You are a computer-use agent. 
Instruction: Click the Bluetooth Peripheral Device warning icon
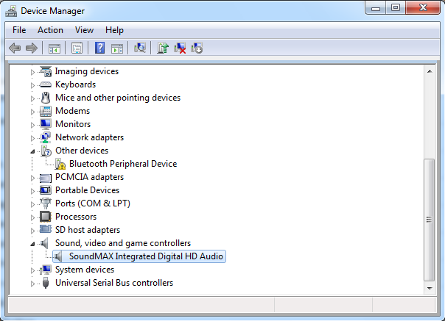(60, 164)
